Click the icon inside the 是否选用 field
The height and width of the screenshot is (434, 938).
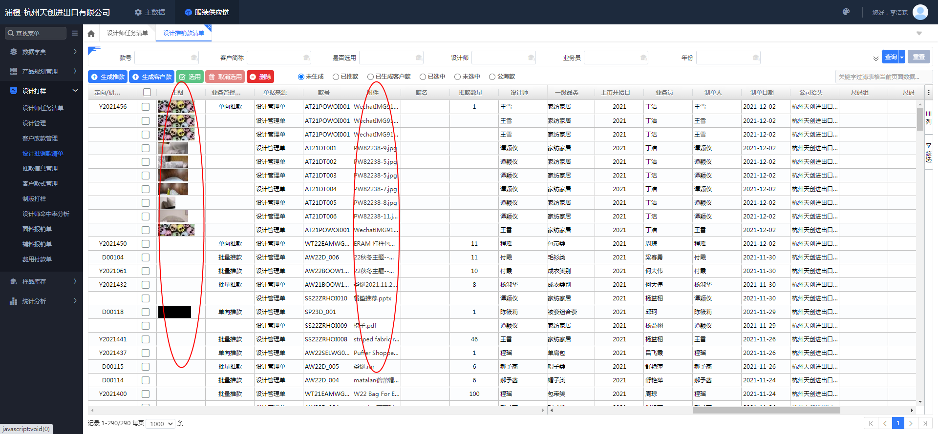[x=419, y=58]
